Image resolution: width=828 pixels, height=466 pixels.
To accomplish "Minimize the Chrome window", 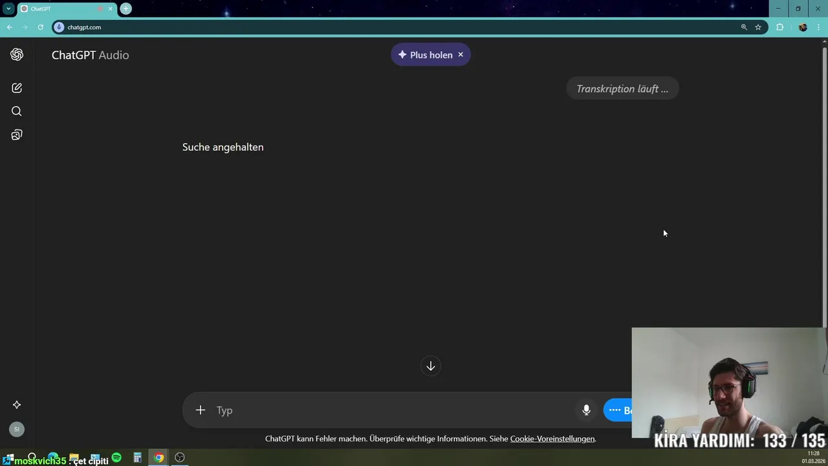I will (778, 8).
